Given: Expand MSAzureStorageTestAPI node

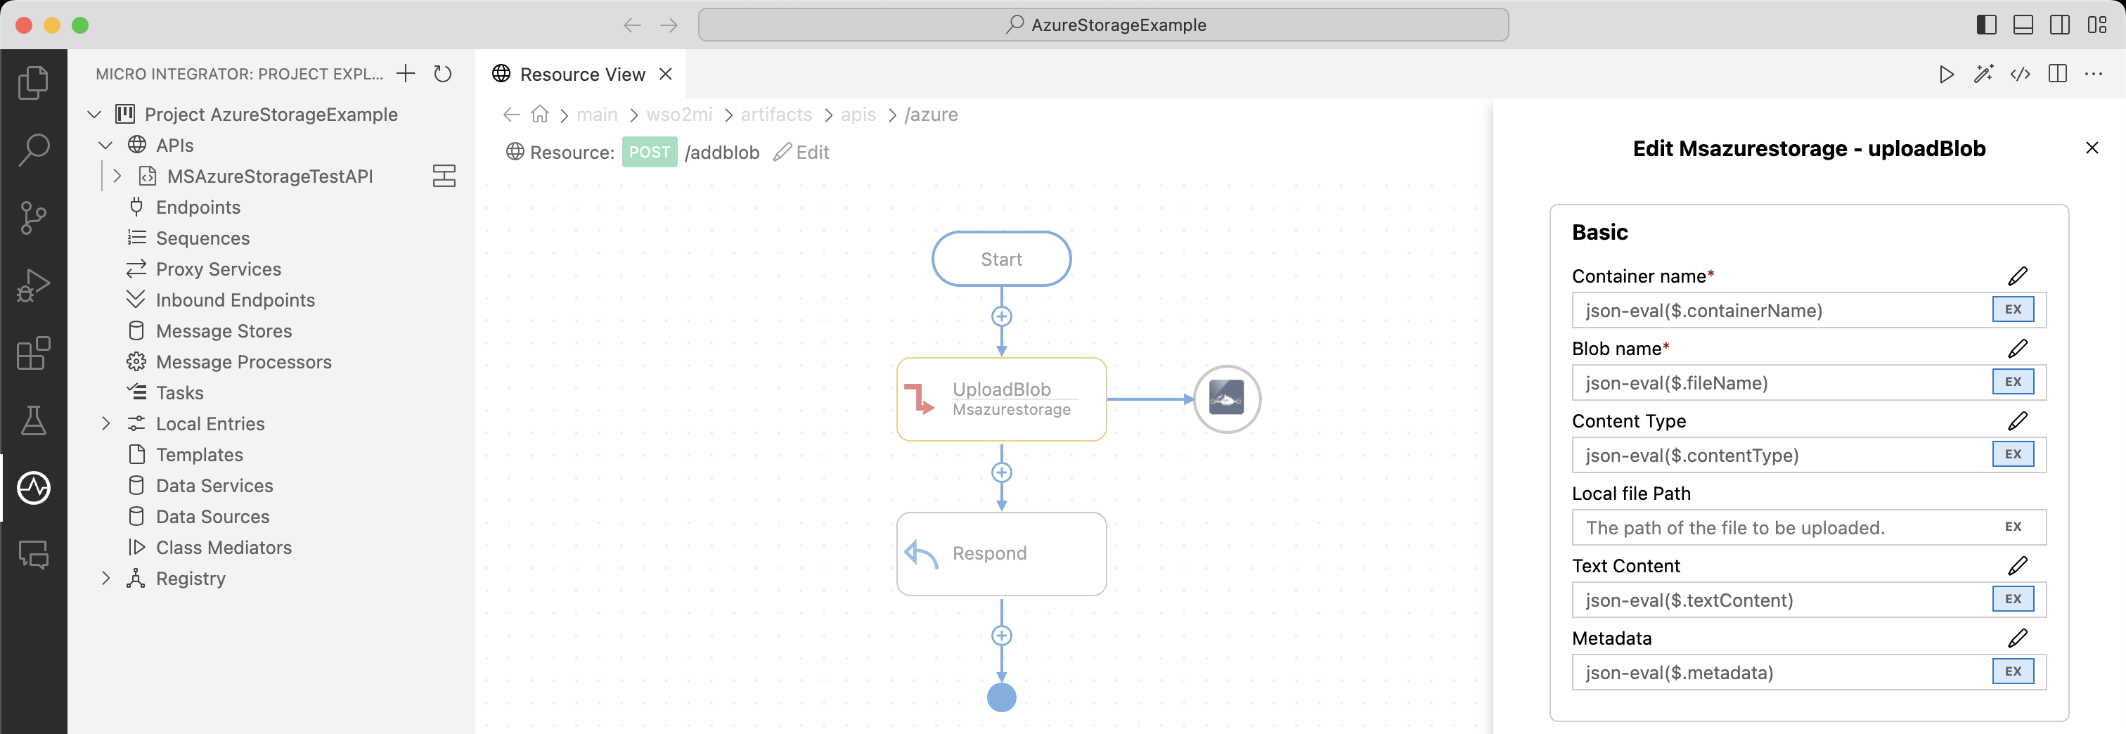Looking at the screenshot, I should click(x=117, y=176).
